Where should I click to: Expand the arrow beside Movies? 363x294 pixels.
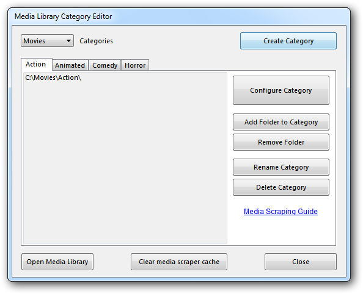coord(68,41)
